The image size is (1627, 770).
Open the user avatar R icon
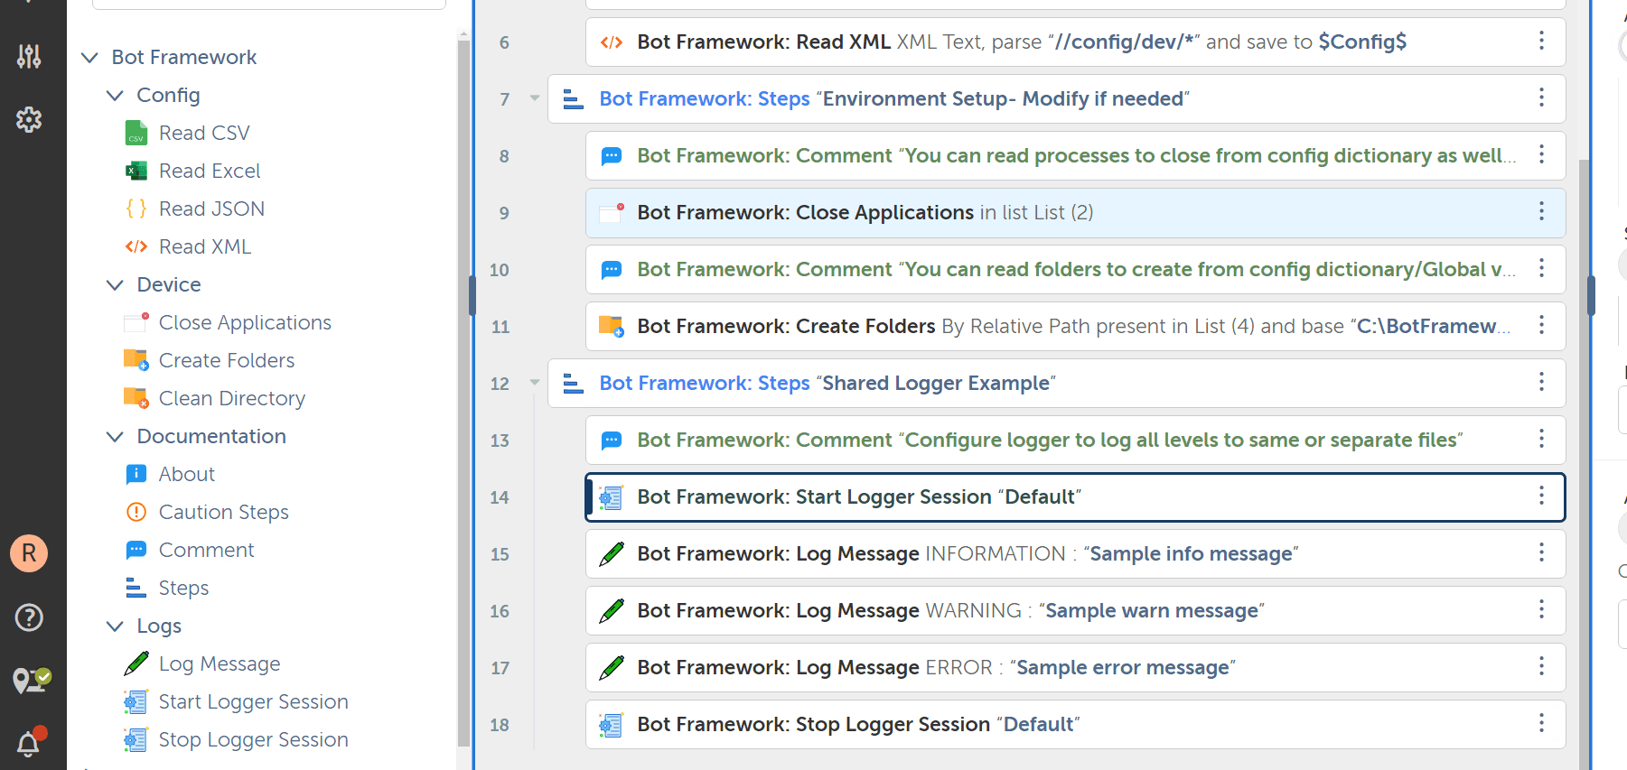click(29, 552)
